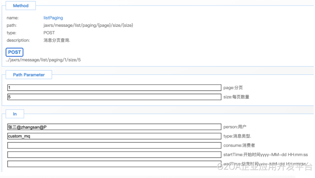This screenshot has height=178, width=315.
Task: Focus the size input field containing 5
Action: [x=114, y=97]
